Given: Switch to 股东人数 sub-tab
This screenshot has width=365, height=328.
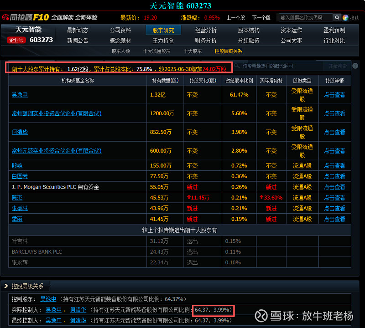Looking at the screenshot, I should pos(121,51).
